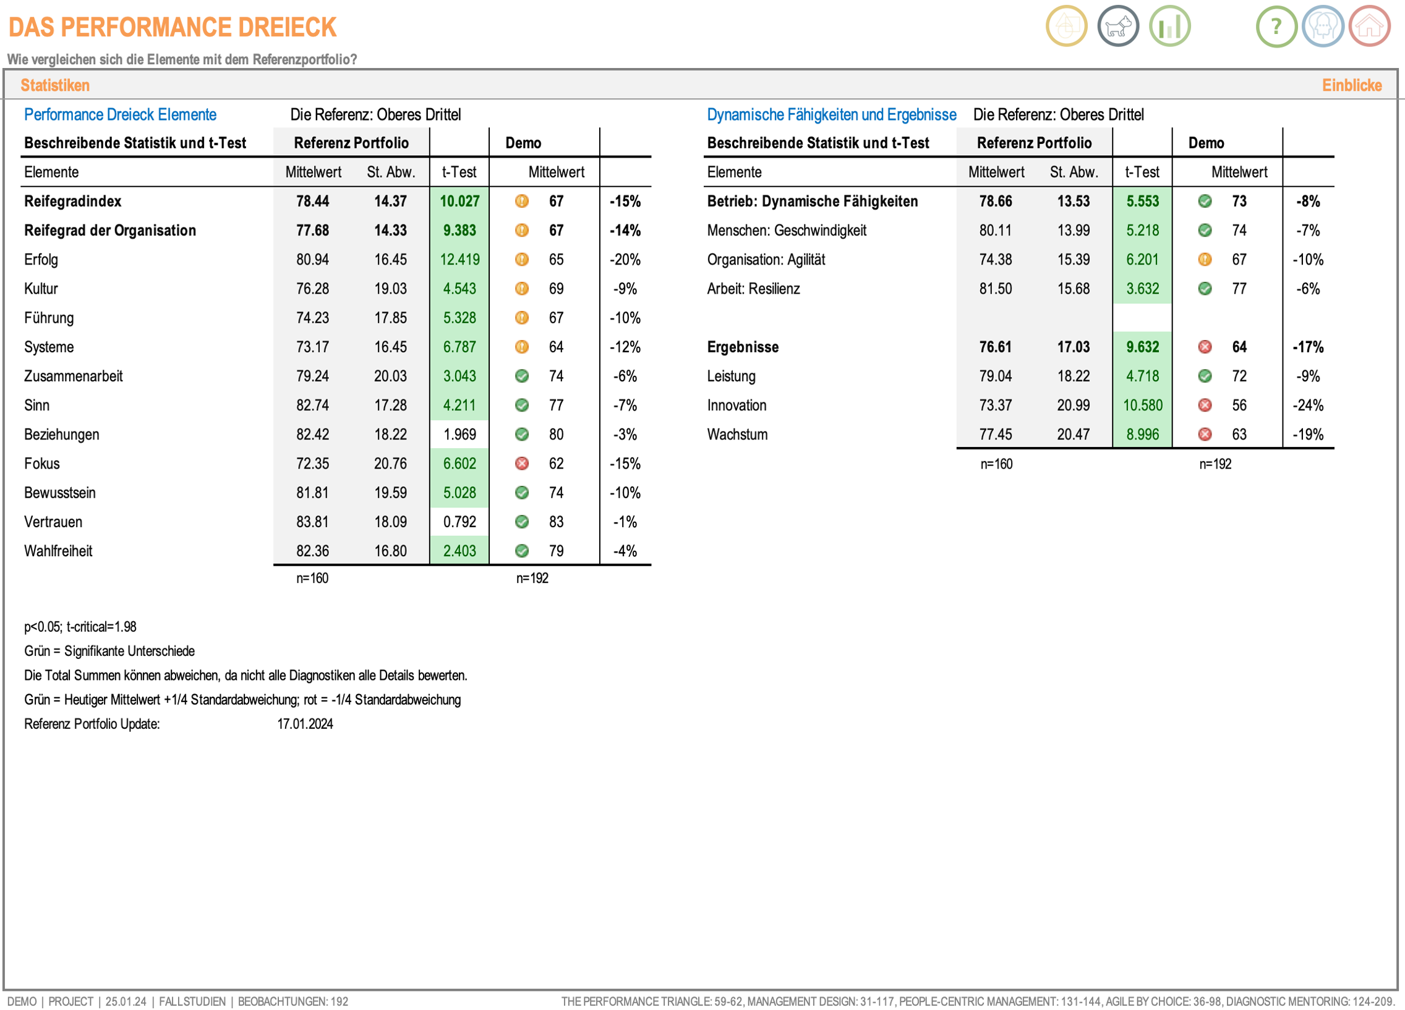Click the green check icon for Beziehungen
The height and width of the screenshot is (1010, 1405).
(522, 434)
